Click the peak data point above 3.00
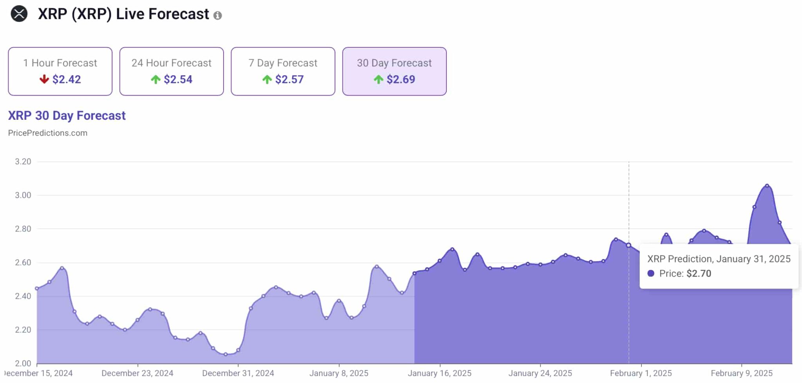This screenshot has width=802, height=383. point(767,186)
